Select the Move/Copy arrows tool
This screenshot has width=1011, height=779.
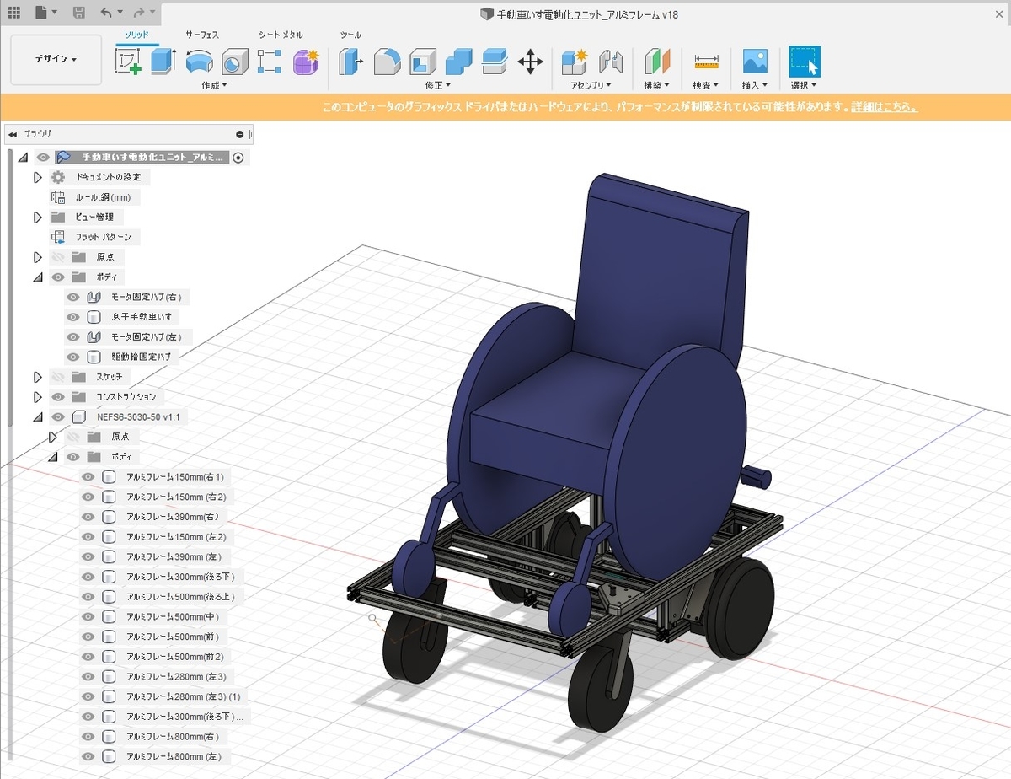click(x=530, y=62)
